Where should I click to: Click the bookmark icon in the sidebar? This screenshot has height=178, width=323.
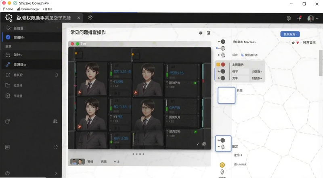(57, 75)
